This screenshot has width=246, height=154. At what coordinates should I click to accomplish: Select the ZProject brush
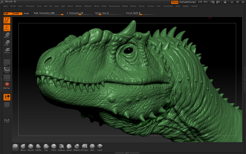pyautogui.click(x=85, y=147)
